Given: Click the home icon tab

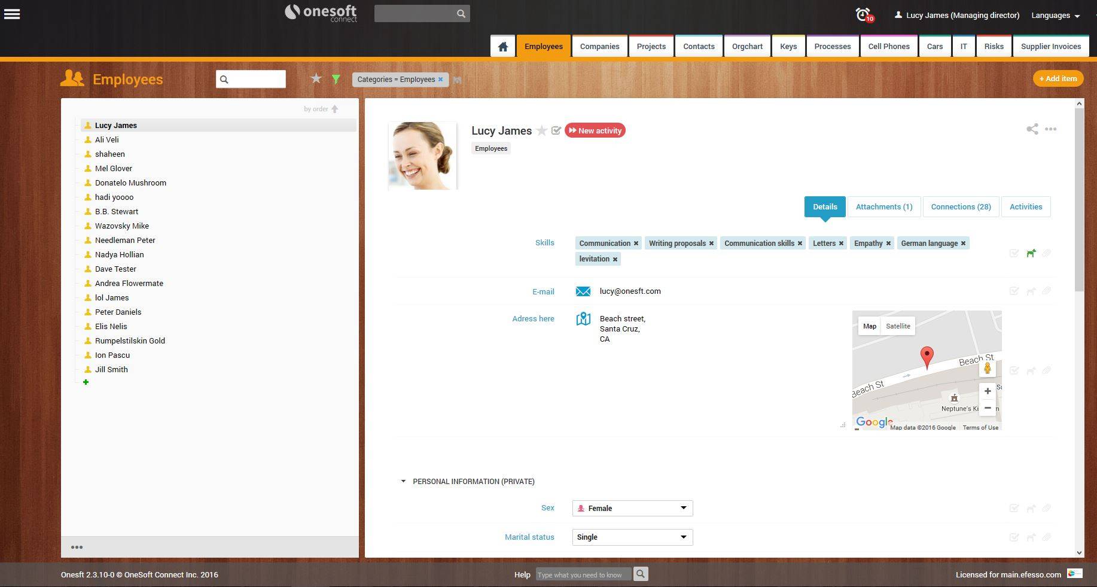Looking at the screenshot, I should click(502, 47).
